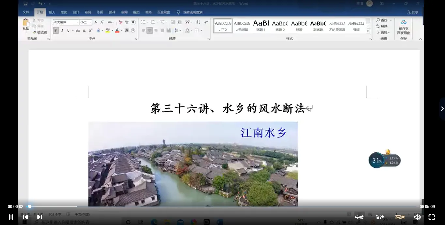This screenshot has height=225, width=446.
Task: Click the Sort A-Z icon
Action: click(x=198, y=22)
